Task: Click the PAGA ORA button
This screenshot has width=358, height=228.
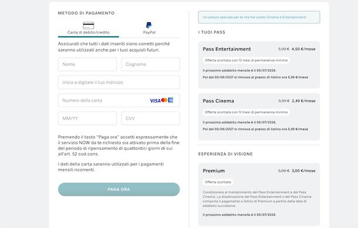Action: (119, 189)
